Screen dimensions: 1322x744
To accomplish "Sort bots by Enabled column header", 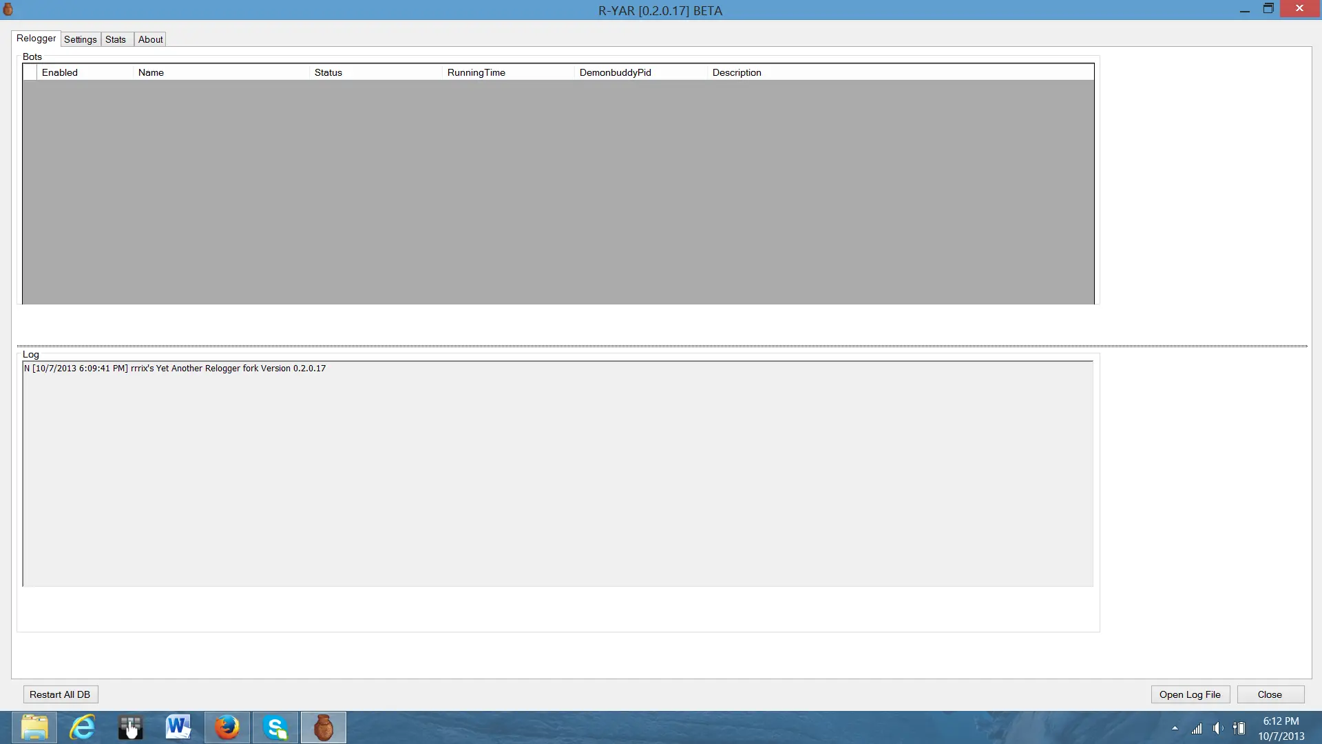I will 85,72.
